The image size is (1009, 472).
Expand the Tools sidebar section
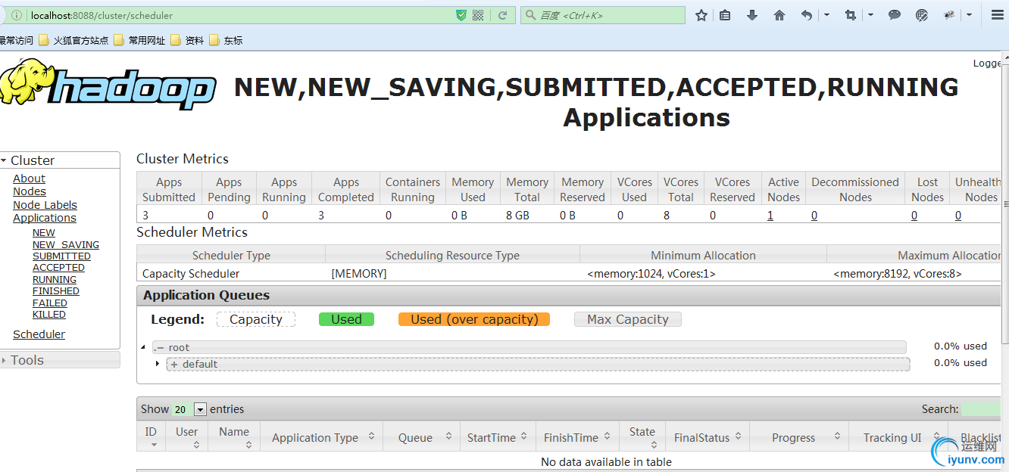click(60, 360)
